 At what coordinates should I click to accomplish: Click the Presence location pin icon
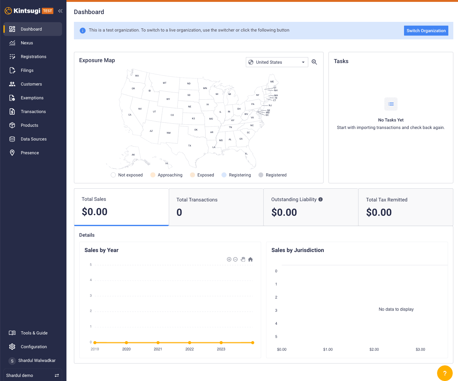12,153
